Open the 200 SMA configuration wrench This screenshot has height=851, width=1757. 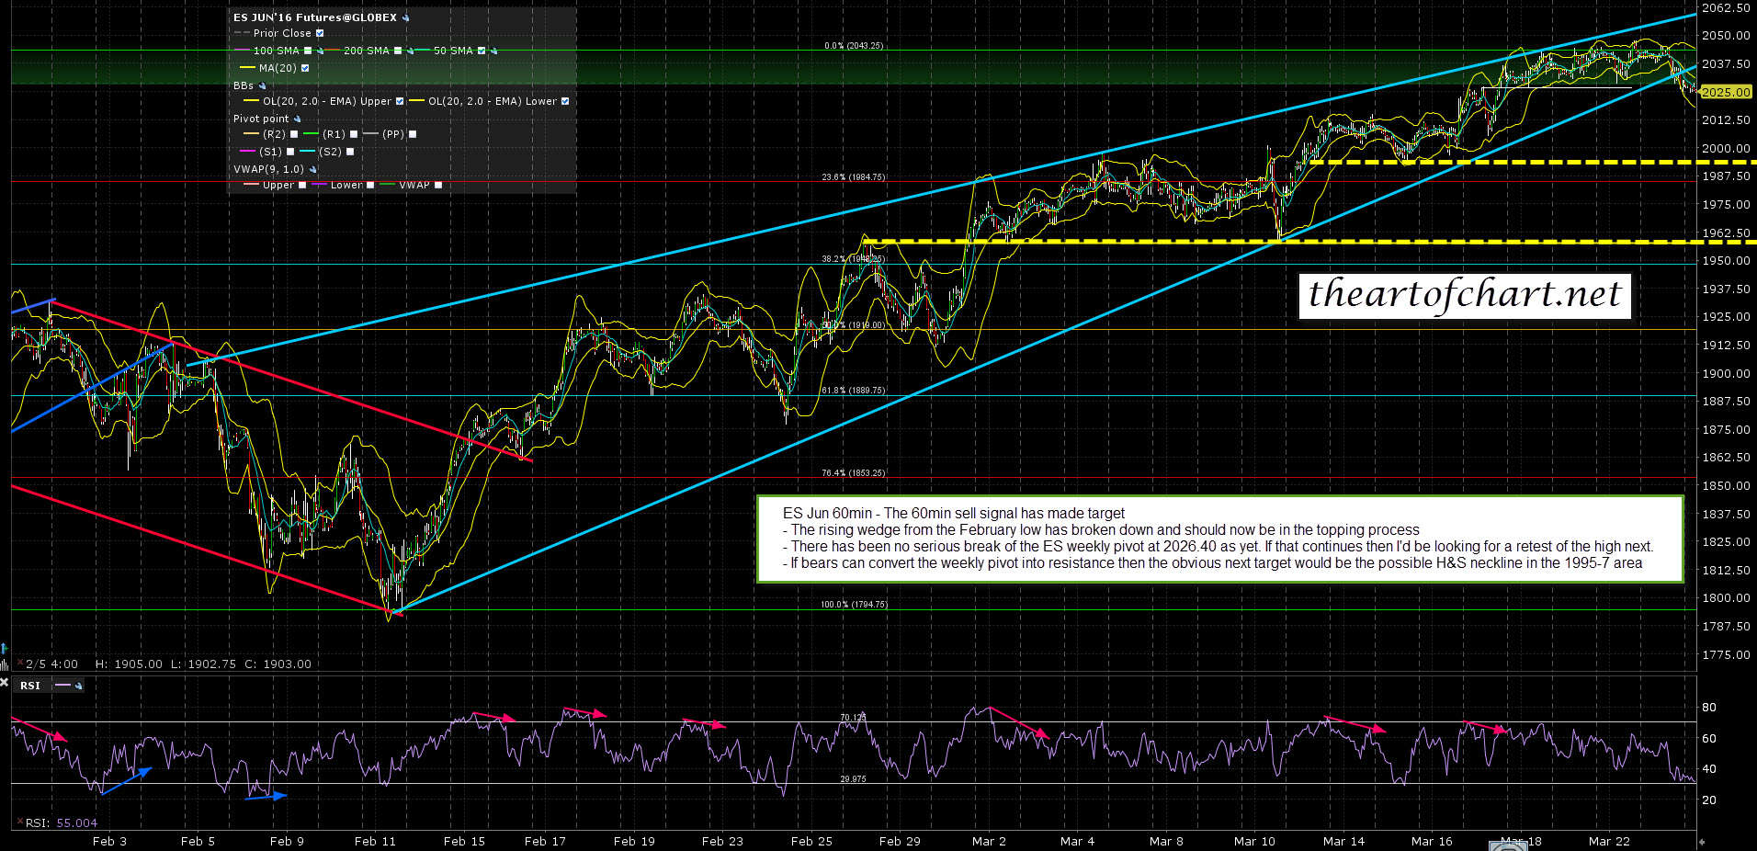click(410, 51)
